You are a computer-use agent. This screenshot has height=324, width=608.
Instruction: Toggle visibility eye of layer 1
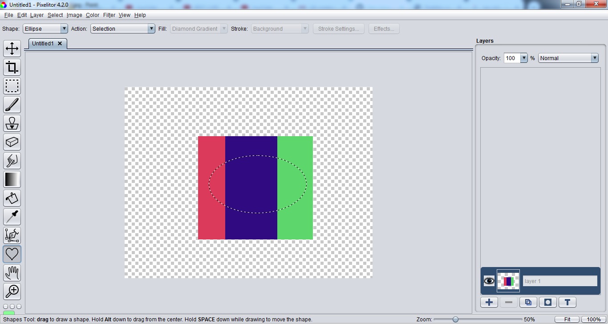click(489, 281)
